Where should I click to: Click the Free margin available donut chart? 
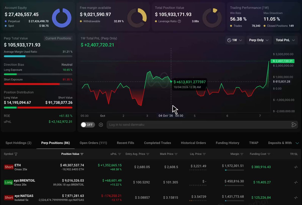click(137, 18)
